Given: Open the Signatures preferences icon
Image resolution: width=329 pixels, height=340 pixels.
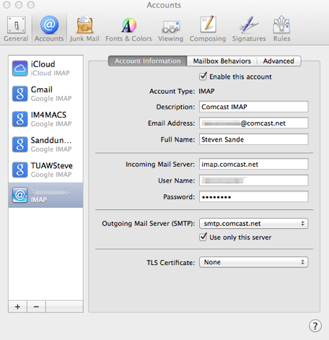Looking at the screenshot, I should (249, 29).
